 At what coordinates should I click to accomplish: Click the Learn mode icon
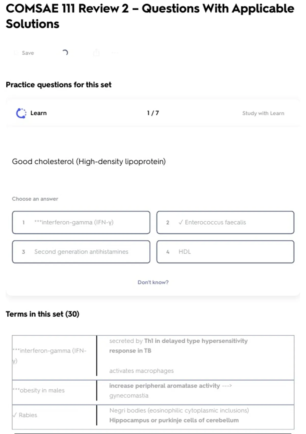(x=21, y=113)
